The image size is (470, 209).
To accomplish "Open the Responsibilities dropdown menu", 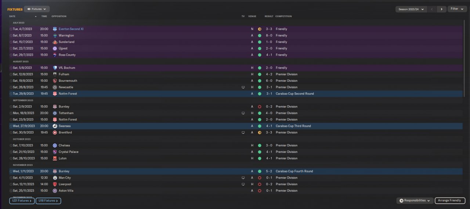I will tap(414, 201).
